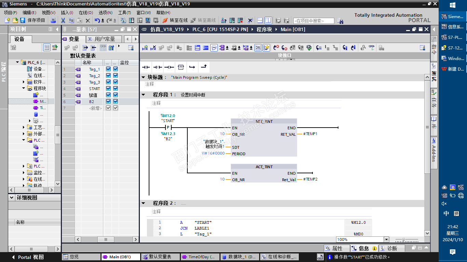
Task: Toggle the second checkbox in B2 row
Action: (x=116, y=102)
